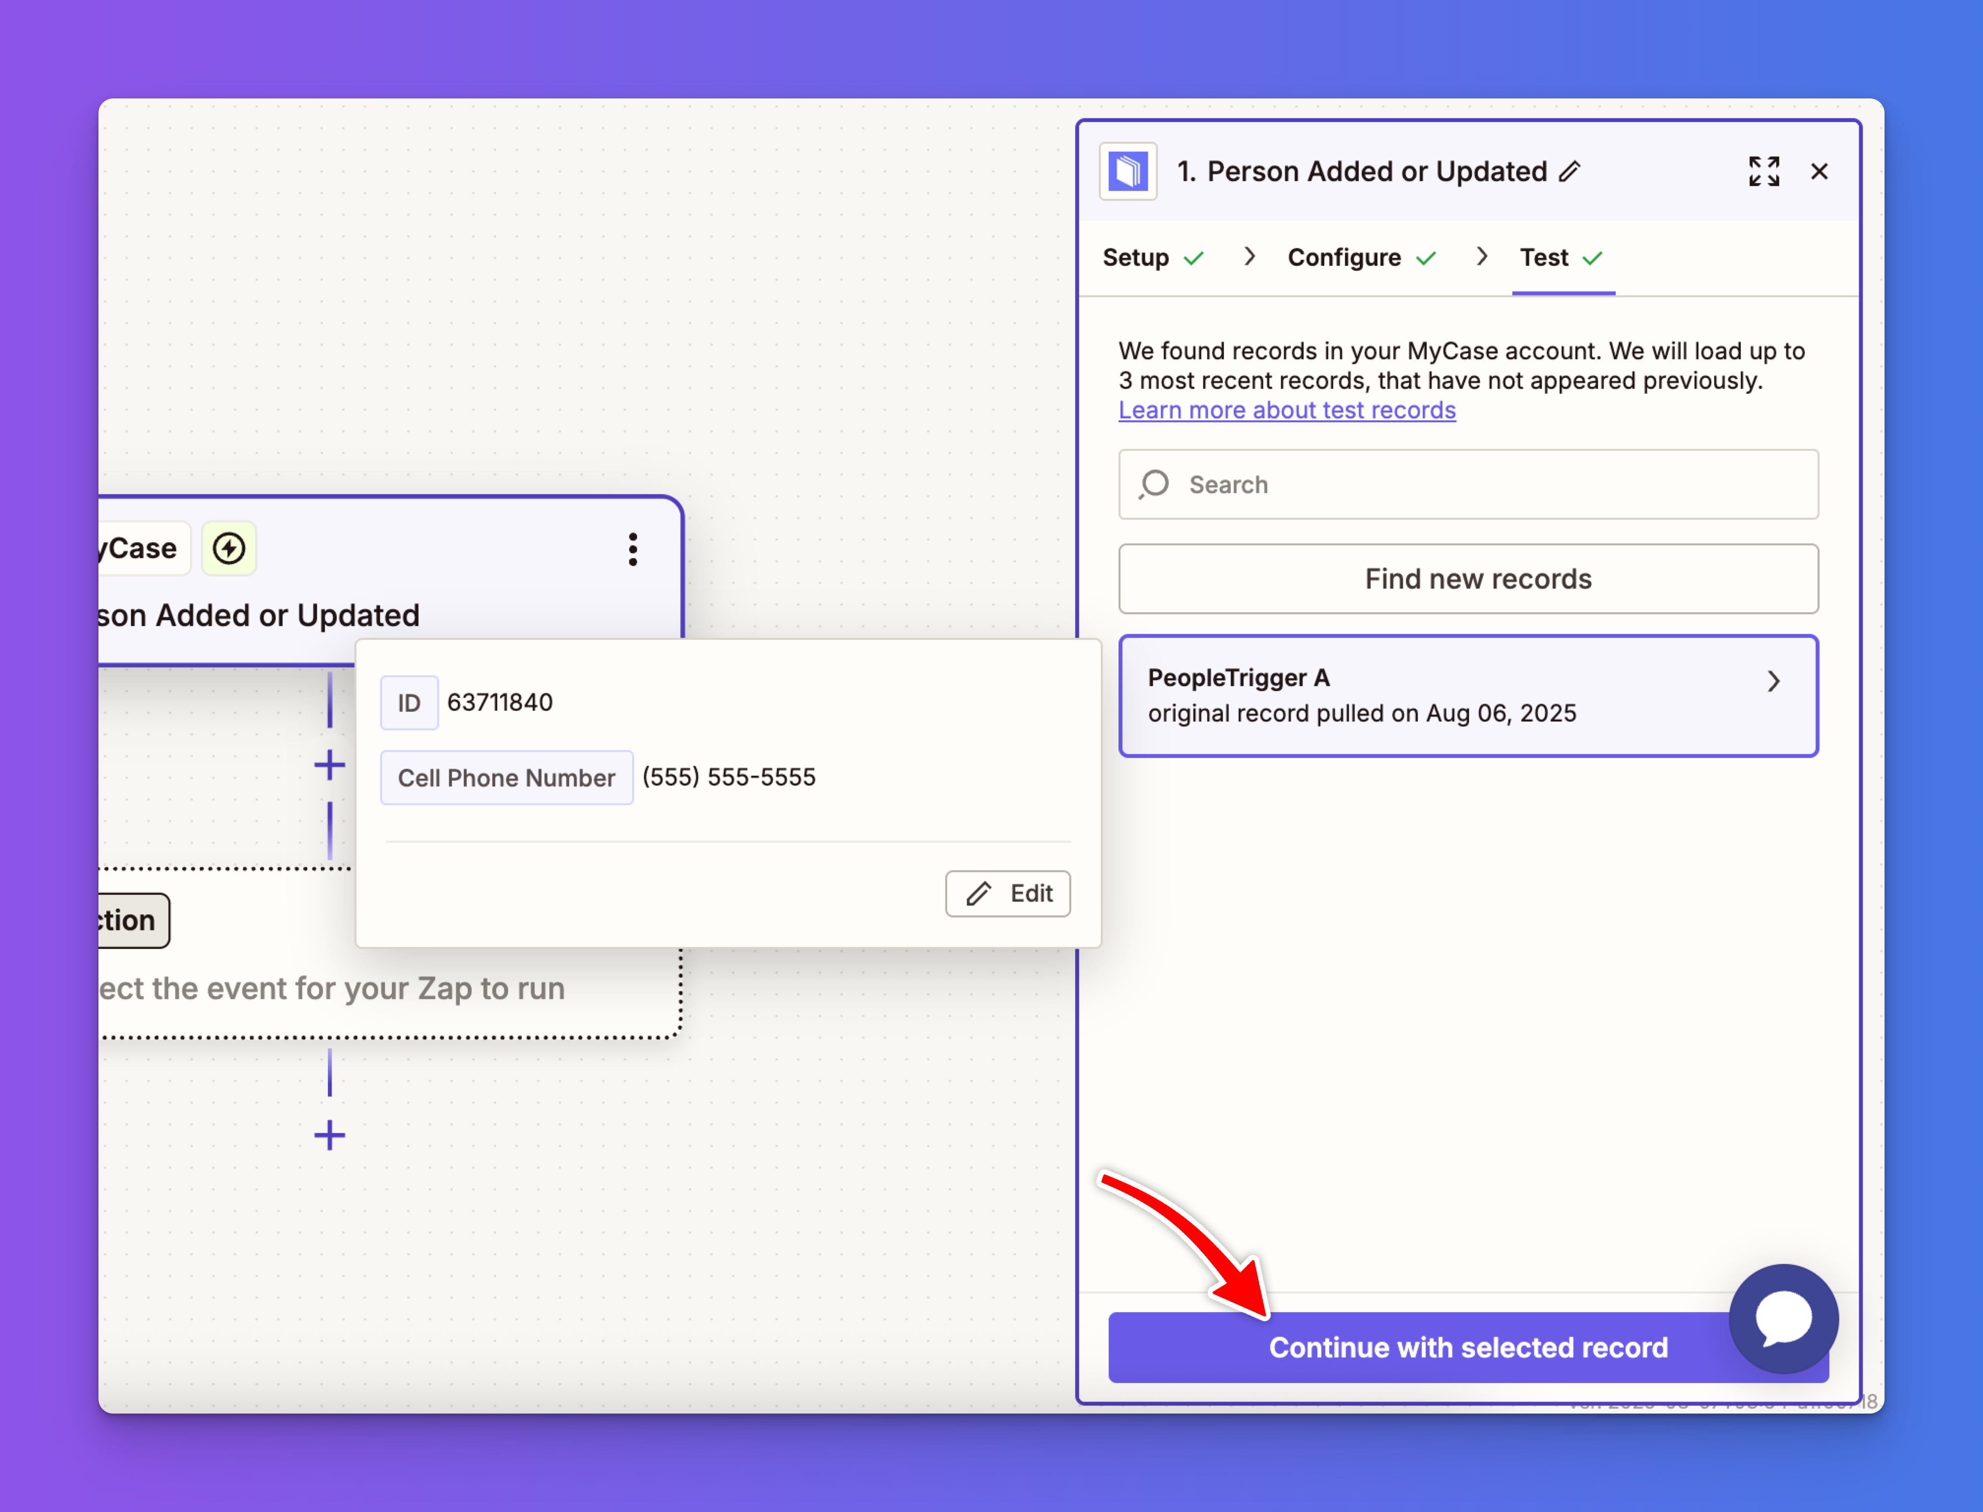Click the MyCase app logo icon
1983x1512 pixels.
[x=1127, y=171]
